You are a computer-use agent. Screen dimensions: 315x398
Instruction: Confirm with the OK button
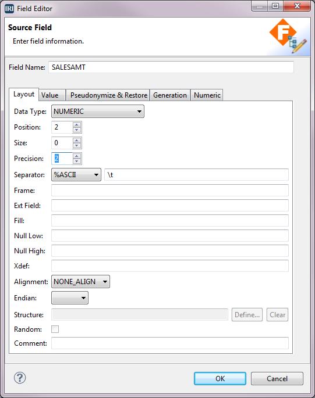coord(220,378)
